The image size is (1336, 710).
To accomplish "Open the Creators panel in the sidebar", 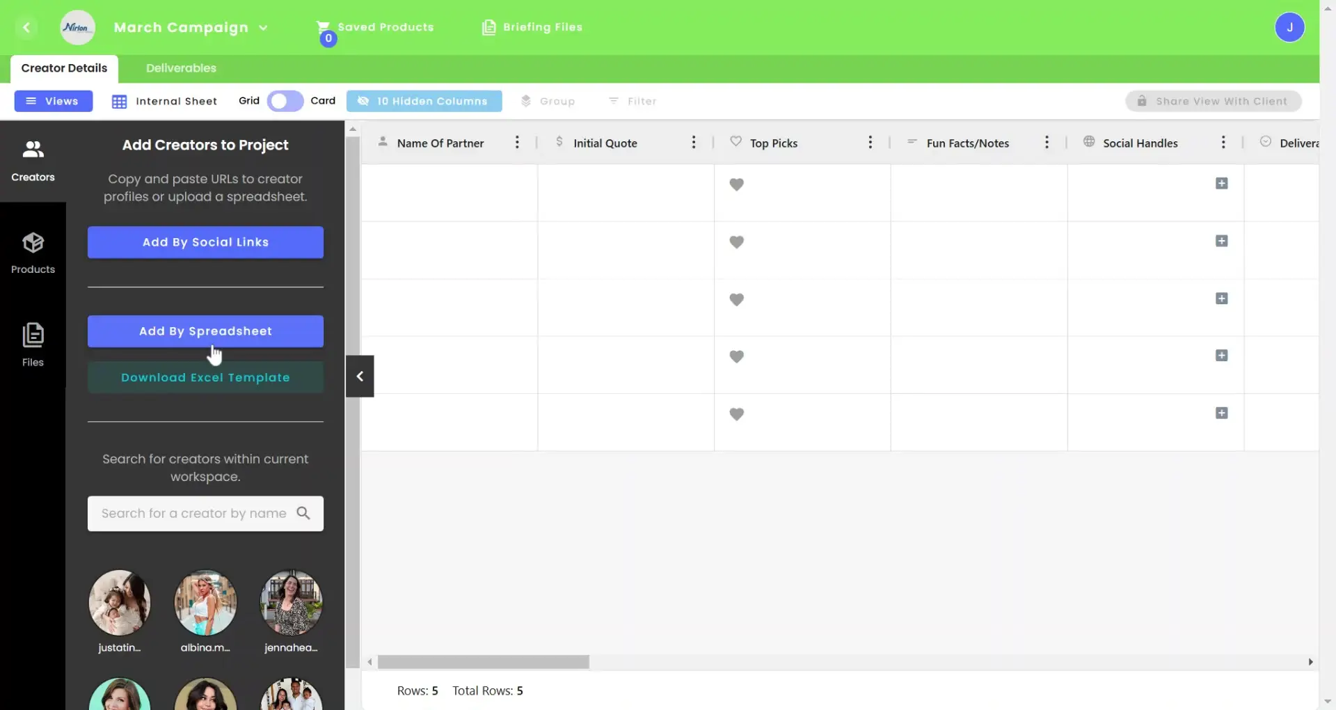I will (x=33, y=160).
